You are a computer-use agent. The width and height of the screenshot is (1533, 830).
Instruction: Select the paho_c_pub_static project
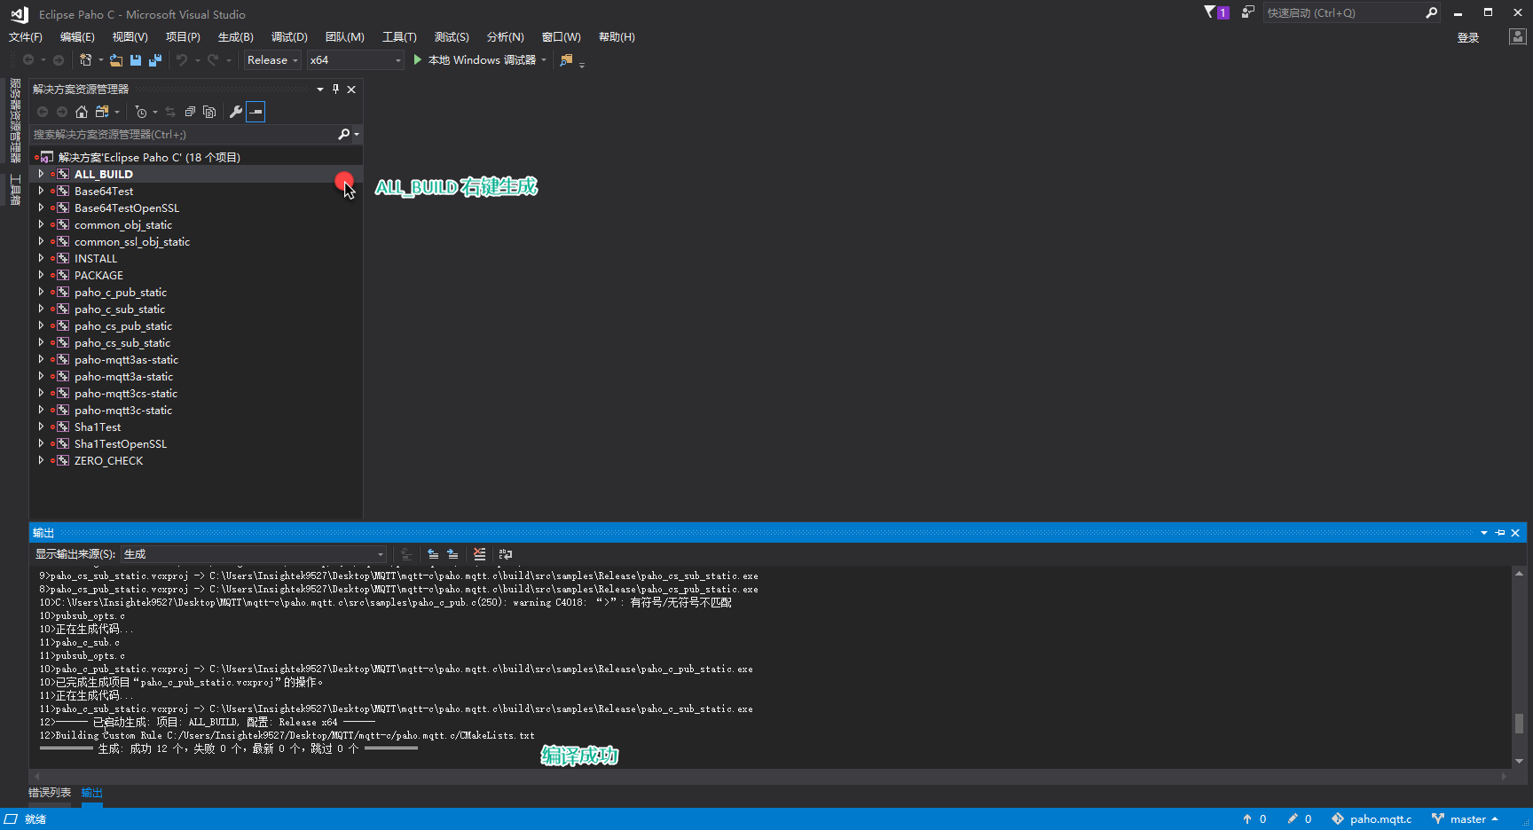[121, 292]
